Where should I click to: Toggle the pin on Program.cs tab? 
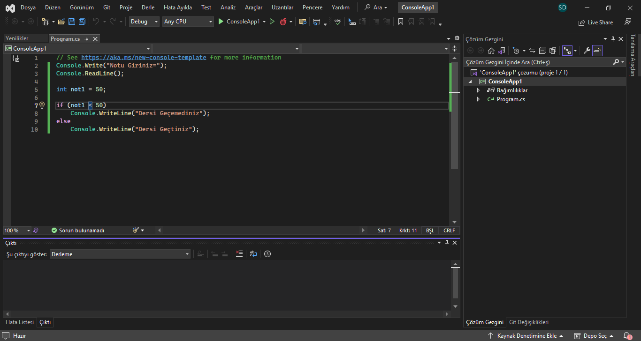tap(87, 39)
